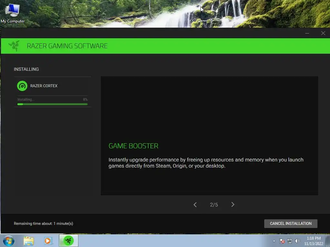The height and width of the screenshot is (247, 330).
Task: Go to previous slide arrow
Action: (x=195, y=205)
